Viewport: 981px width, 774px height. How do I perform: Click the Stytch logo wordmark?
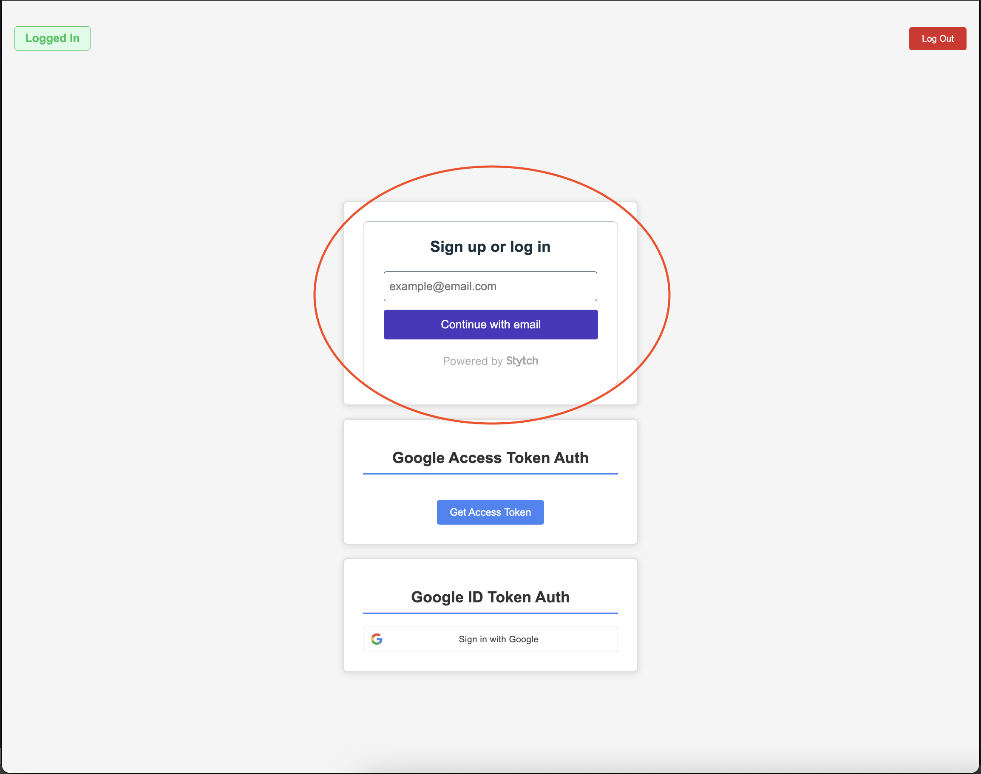coord(522,361)
